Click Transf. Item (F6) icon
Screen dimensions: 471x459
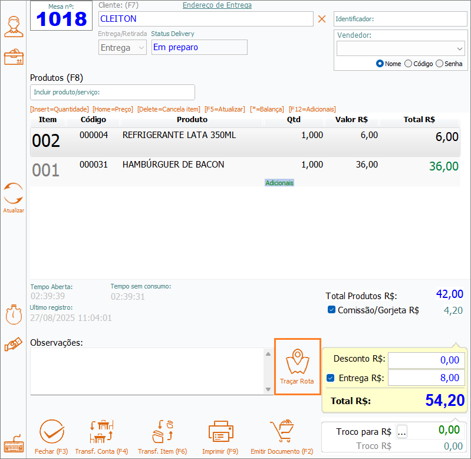click(x=162, y=432)
